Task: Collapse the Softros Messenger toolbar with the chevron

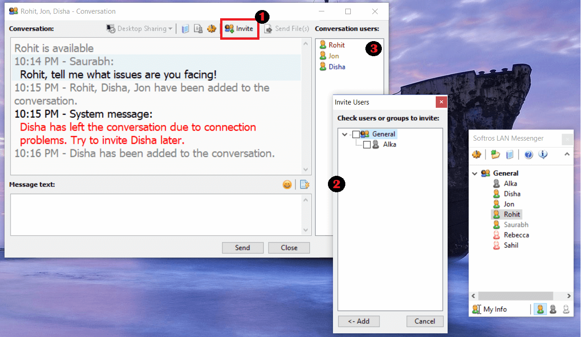Action: tap(567, 154)
